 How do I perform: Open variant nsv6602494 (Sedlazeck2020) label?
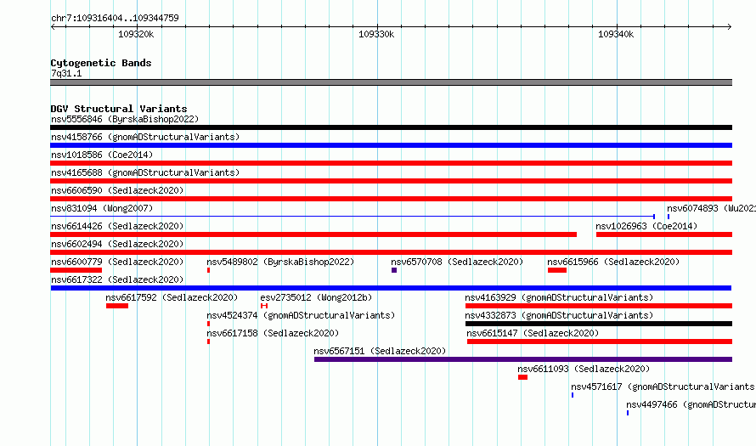point(117,244)
